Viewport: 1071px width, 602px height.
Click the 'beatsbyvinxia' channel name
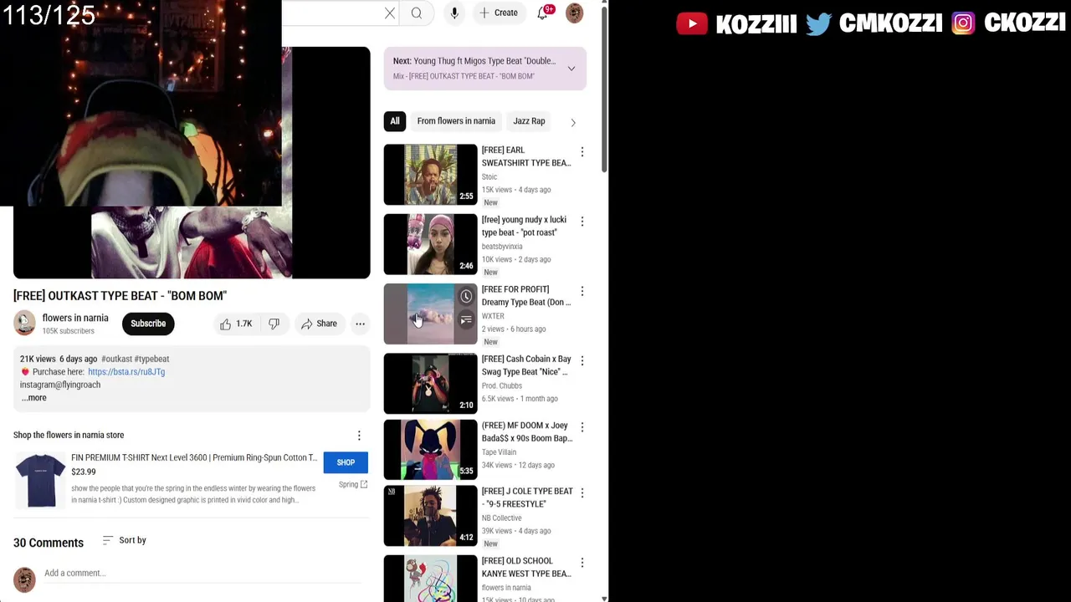point(502,247)
